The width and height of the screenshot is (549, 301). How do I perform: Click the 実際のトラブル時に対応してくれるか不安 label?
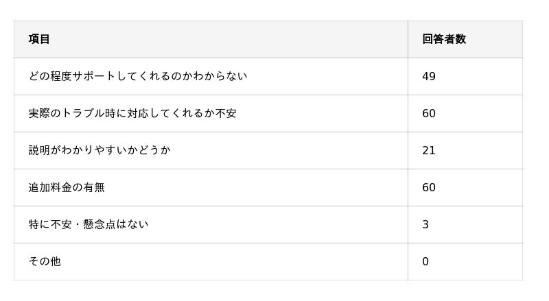tap(132, 113)
